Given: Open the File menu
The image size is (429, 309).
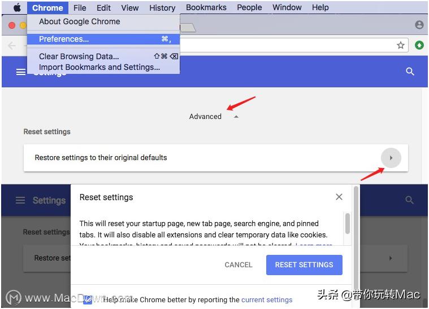Looking at the screenshot, I should (80, 8).
